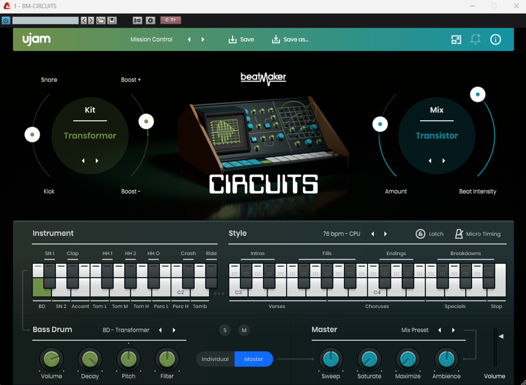This screenshot has height=385, width=526.
Task: Go to next host preset arrow
Action: (x=91, y=21)
